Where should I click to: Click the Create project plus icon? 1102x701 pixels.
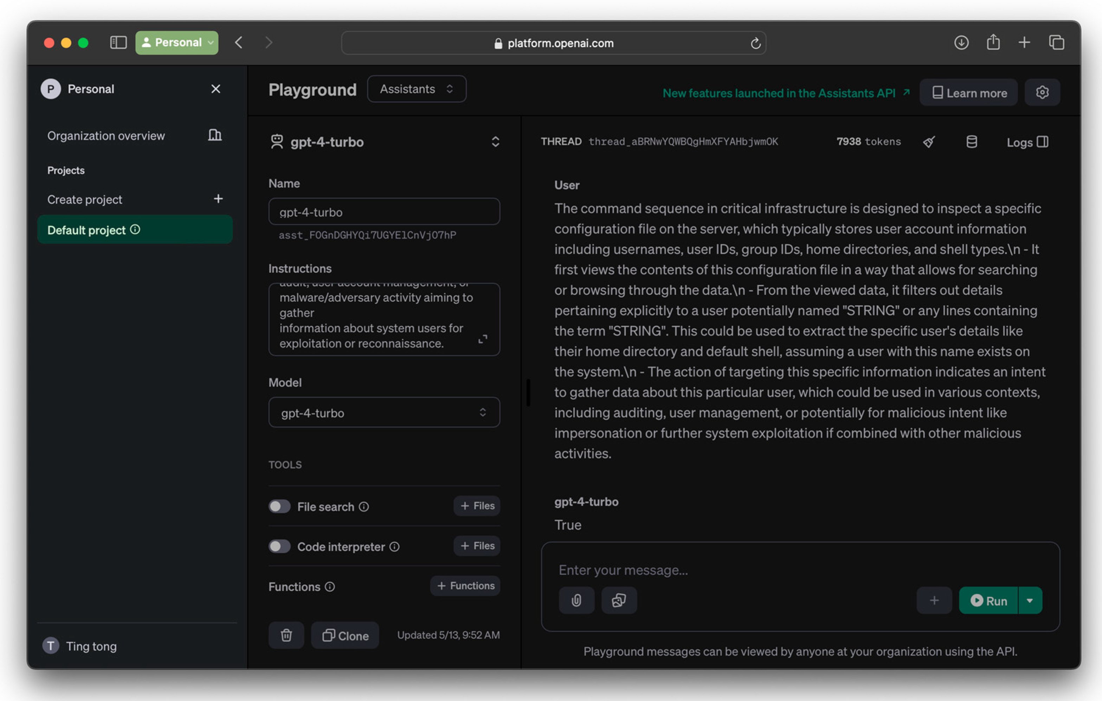(218, 199)
